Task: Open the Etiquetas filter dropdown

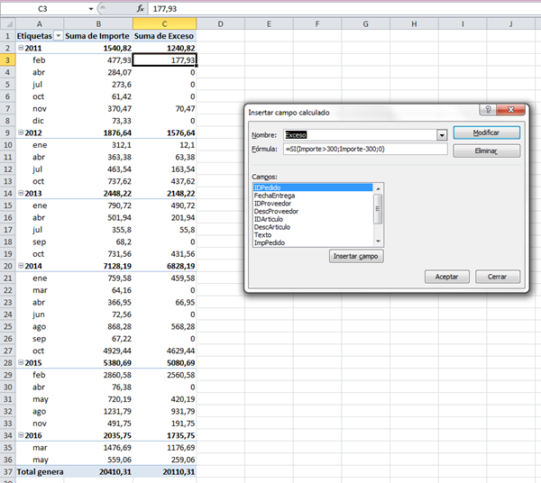Action: point(59,35)
